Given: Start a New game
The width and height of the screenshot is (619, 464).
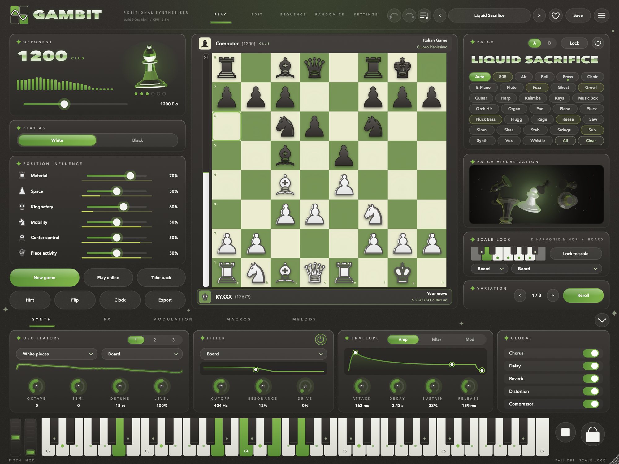Looking at the screenshot, I should pyautogui.click(x=45, y=277).
